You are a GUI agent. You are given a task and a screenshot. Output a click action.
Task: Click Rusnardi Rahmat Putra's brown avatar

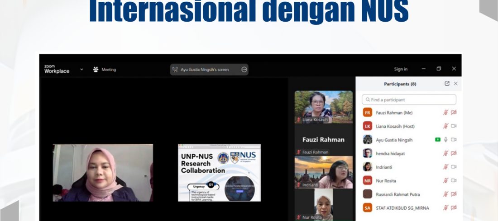368,194
